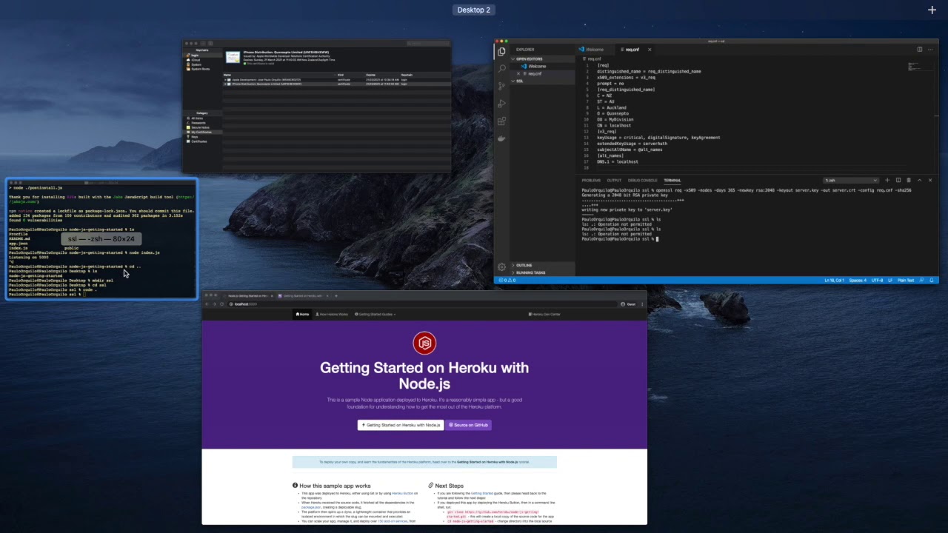Select All Items category in Keychain Access
This screenshot has height=533, width=948.
(x=197, y=118)
